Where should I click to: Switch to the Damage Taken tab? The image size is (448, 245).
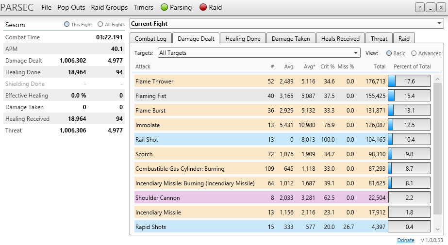[x=291, y=38]
